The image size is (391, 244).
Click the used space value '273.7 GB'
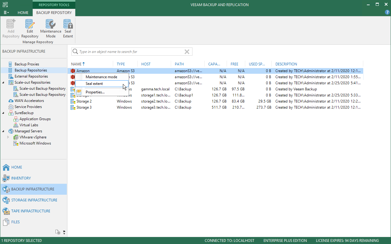(x=264, y=107)
